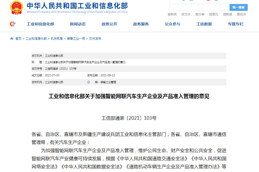Image resolution: width=259 pixels, height=172 pixels.
Task: Click the 看新闻 quick link
Action: (172, 14)
